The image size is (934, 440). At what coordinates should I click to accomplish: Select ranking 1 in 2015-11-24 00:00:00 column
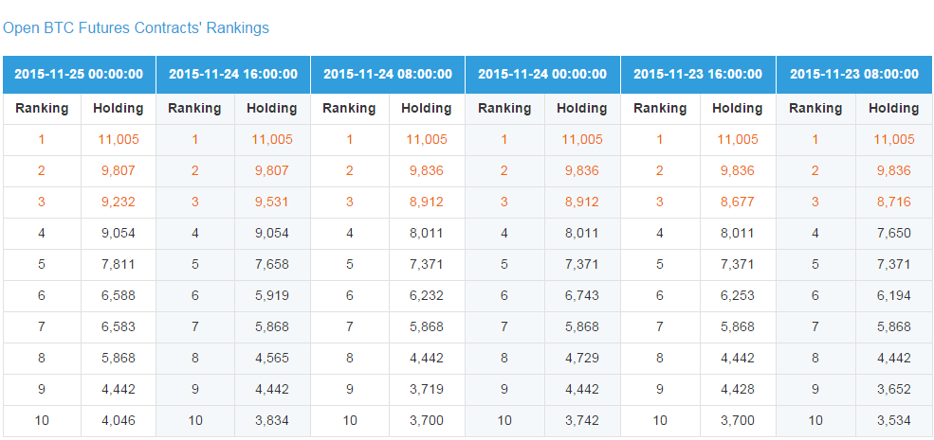tap(504, 140)
